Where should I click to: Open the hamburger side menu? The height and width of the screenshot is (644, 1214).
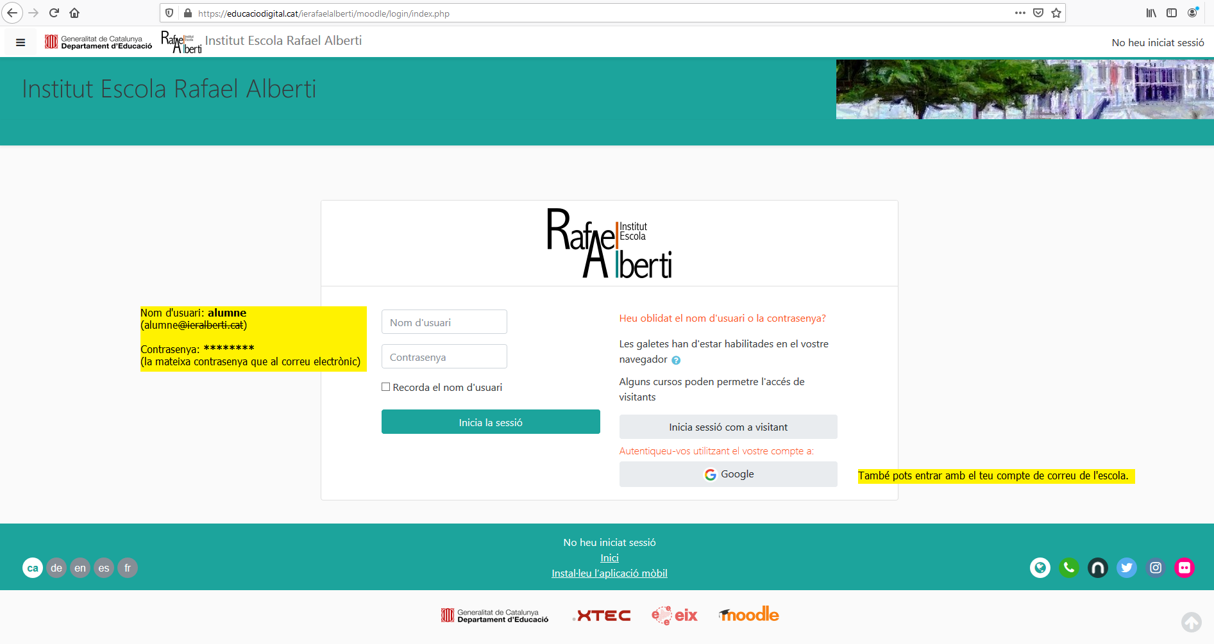pyautogui.click(x=21, y=43)
